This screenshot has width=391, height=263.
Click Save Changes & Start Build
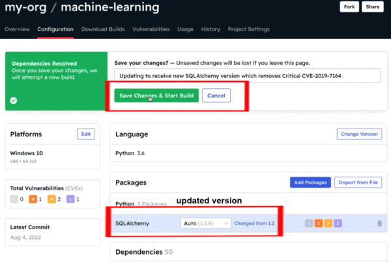click(x=156, y=95)
